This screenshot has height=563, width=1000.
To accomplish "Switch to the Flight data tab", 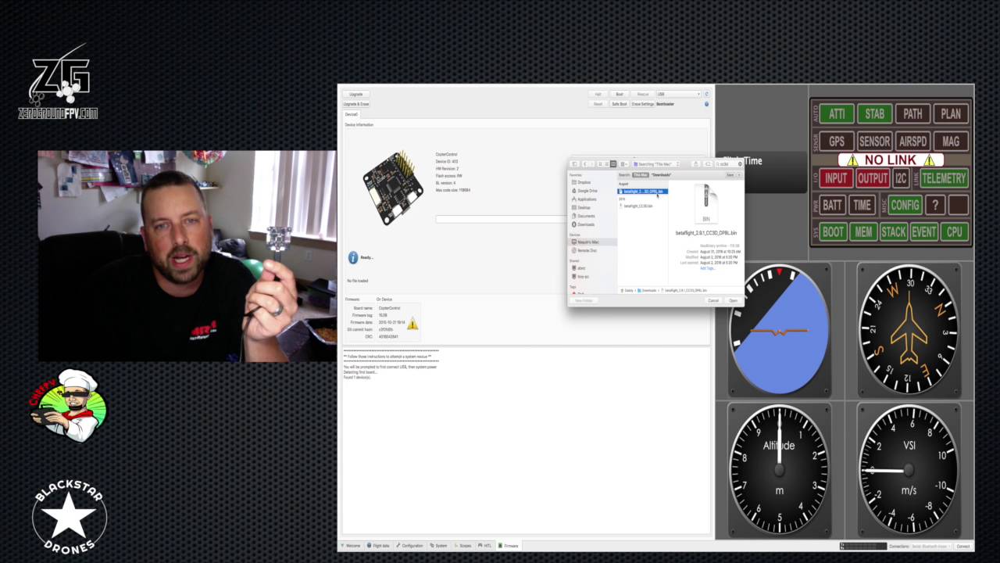I will click(x=380, y=546).
